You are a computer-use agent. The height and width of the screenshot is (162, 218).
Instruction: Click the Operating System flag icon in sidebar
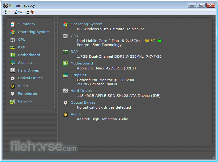click(13, 32)
